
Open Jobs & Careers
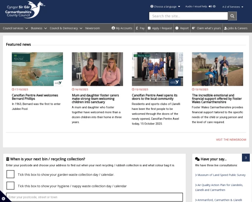tap(236, 28)
